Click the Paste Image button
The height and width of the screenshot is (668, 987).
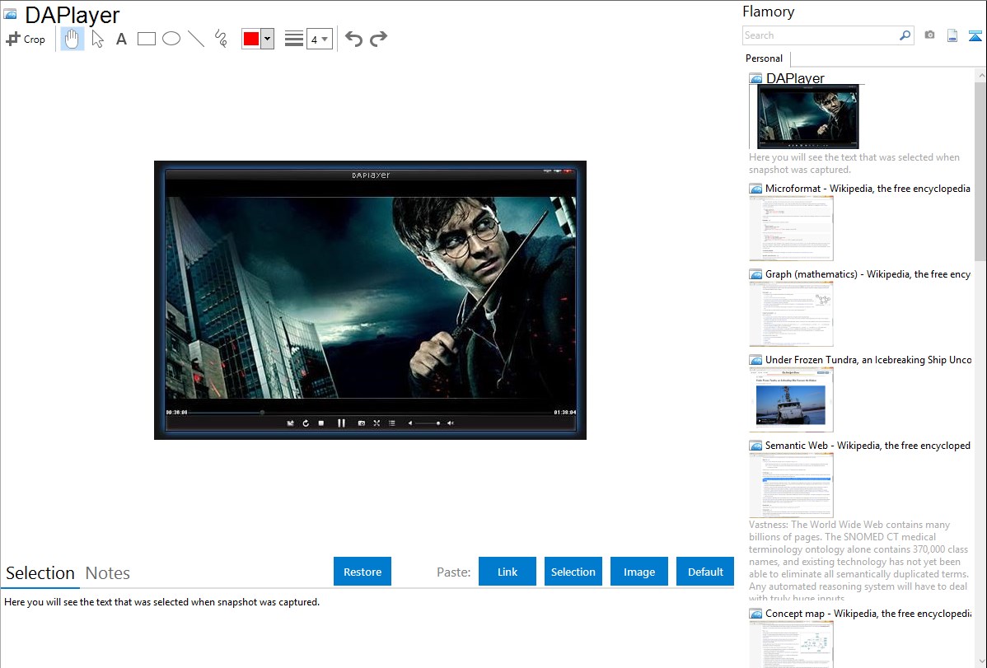pyautogui.click(x=639, y=572)
